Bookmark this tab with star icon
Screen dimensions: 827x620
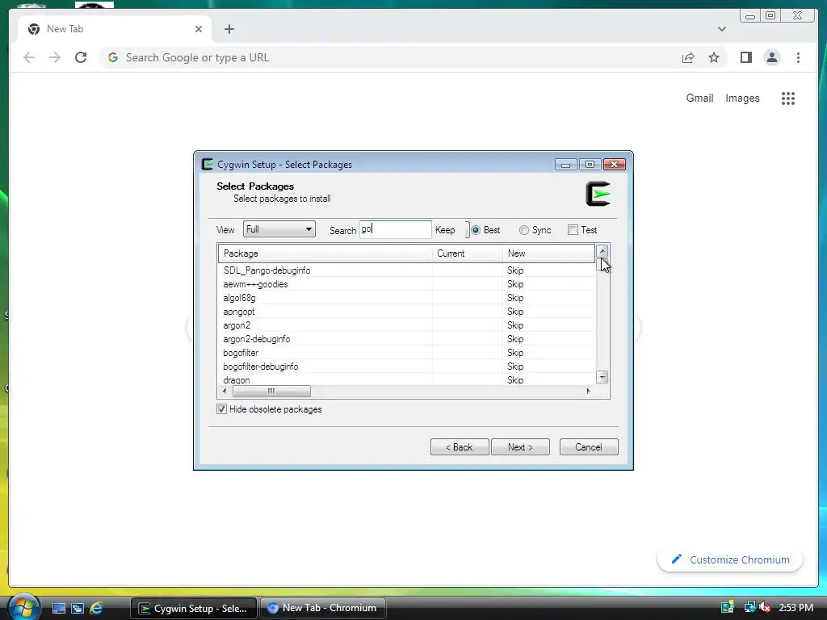pos(714,57)
